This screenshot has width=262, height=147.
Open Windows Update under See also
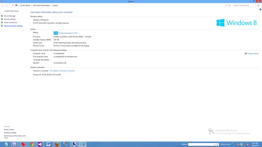pyautogui.click(x=10, y=133)
